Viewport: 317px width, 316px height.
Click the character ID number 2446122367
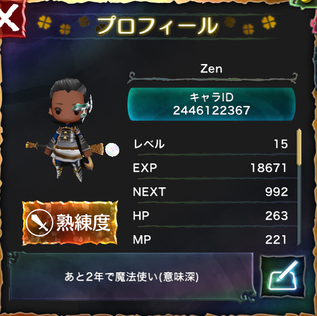tap(212, 111)
